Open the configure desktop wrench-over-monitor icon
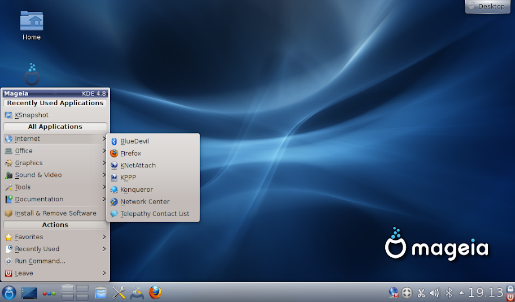515x302 pixels. point(137,292)
